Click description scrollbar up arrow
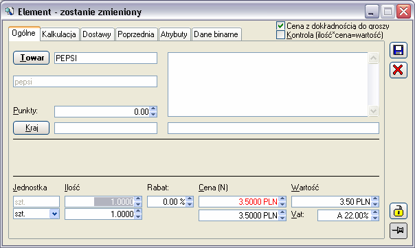 (x=373, y=58)
